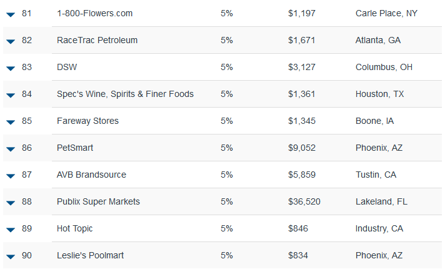This screenshot has width=445, height=269.
Task: Click the Carle Place, NY location
Action: [x=386, y=13]
